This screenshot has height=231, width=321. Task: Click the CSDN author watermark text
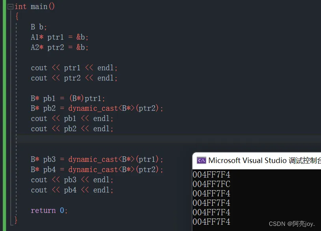tap(292, 224)
